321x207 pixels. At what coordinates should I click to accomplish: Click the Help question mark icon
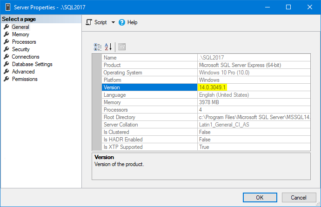pos(121,22)
